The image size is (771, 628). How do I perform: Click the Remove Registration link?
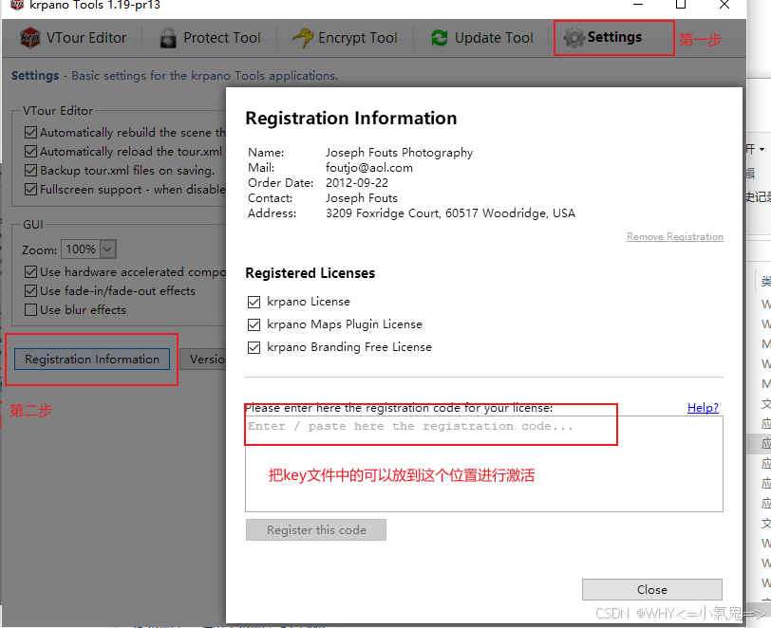(x=674, y=237)
